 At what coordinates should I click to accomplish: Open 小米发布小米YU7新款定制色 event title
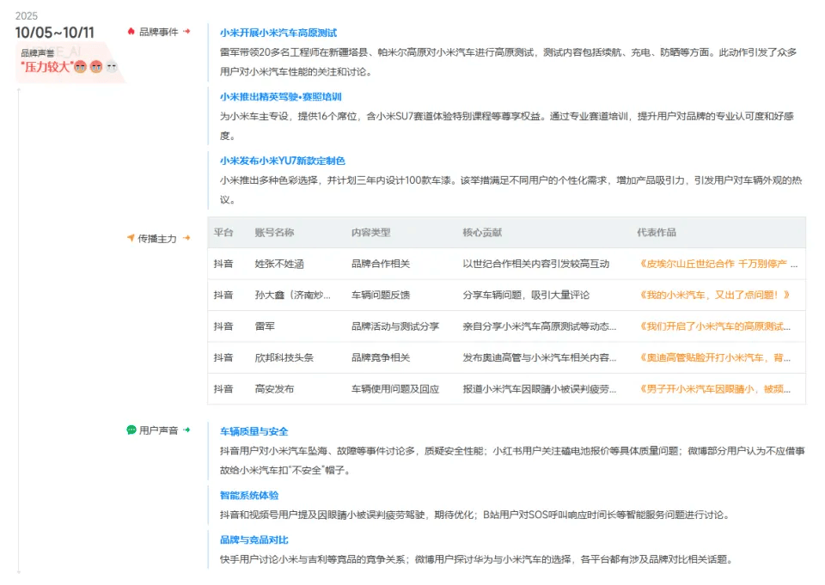pyautogui.click(x=282, y=161)
